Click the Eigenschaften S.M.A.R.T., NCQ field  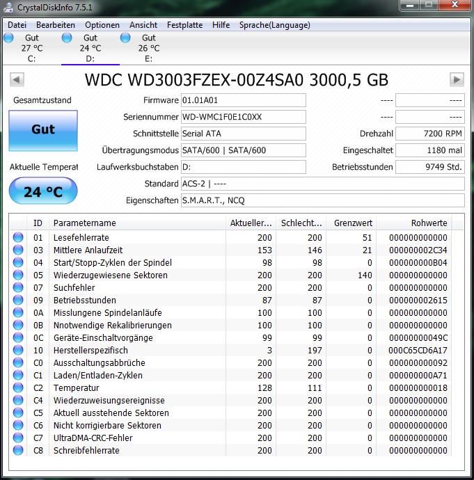coord(323,200)
